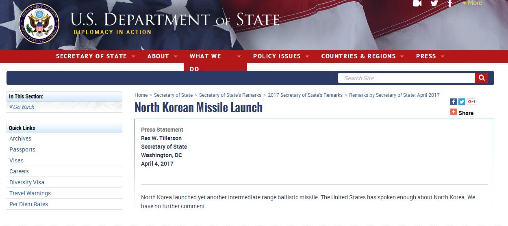Image resolution: width=508 pixels, height=226 pixels.
Task: Click the Home breadcrumb link
Action: (141, 95)
